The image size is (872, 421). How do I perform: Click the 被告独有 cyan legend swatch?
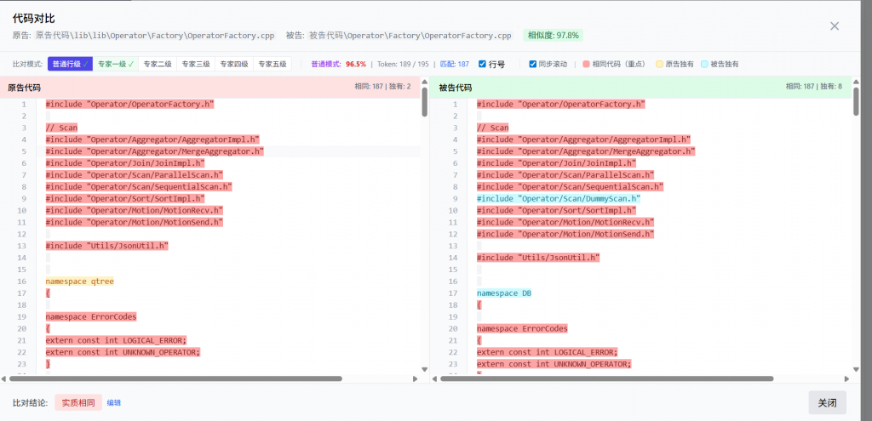pyautogui.click(x=704, y=64)
